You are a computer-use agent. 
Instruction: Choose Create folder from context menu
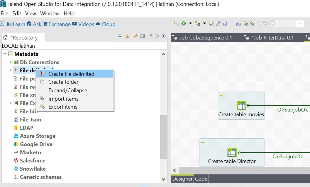pos(75,82)
